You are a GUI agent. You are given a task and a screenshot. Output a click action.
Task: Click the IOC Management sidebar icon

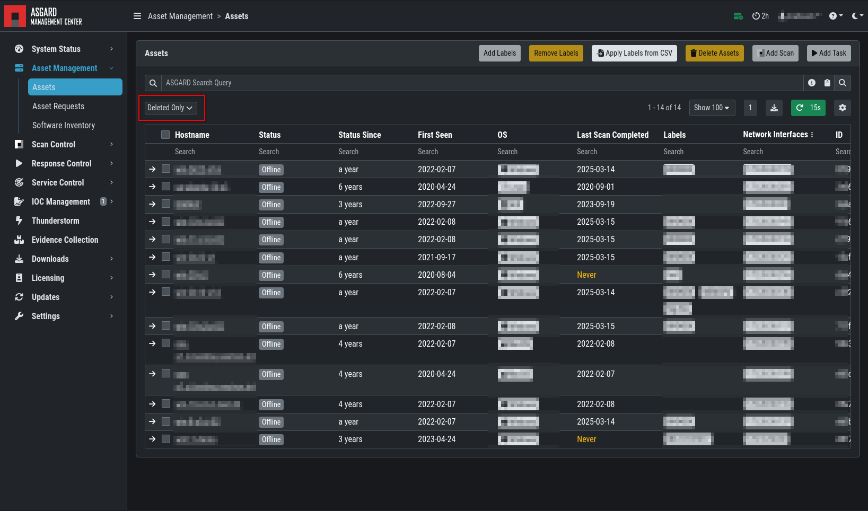tap(19, 201)
